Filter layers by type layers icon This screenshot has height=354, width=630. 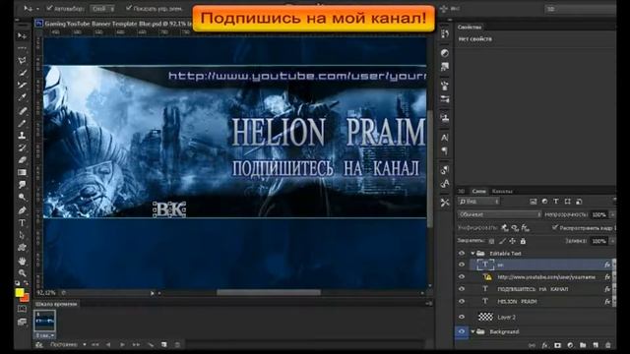[556, 202]
